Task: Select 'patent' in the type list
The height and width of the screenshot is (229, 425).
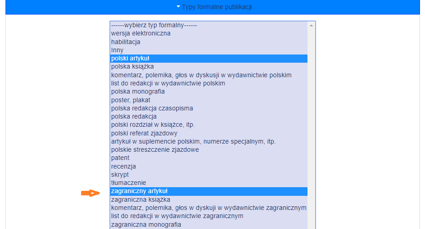Action: [x=120, y=158]
